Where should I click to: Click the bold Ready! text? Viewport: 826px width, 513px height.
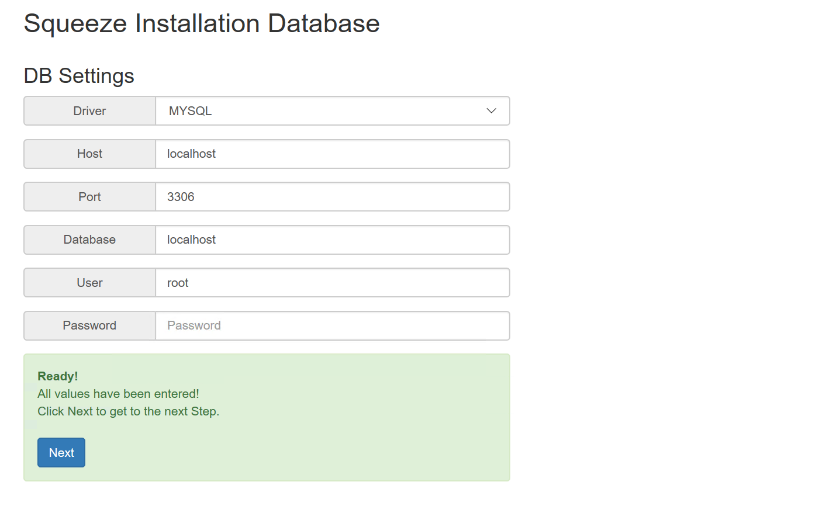(x=57, y=376)
